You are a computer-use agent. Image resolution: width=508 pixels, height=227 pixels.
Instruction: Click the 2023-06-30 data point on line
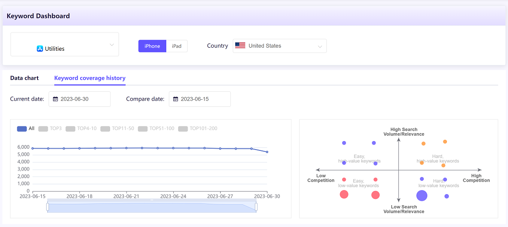coord(267,152)
